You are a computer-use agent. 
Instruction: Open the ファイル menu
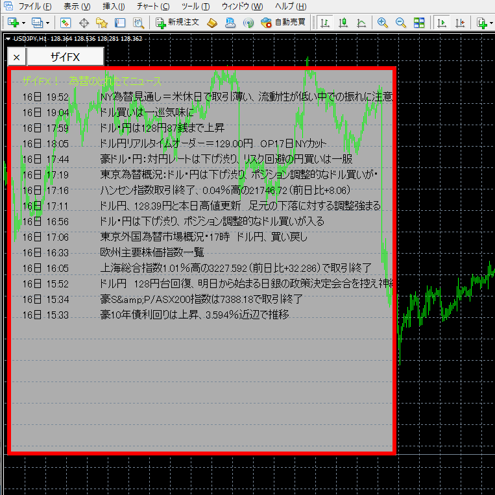(35, 6)
